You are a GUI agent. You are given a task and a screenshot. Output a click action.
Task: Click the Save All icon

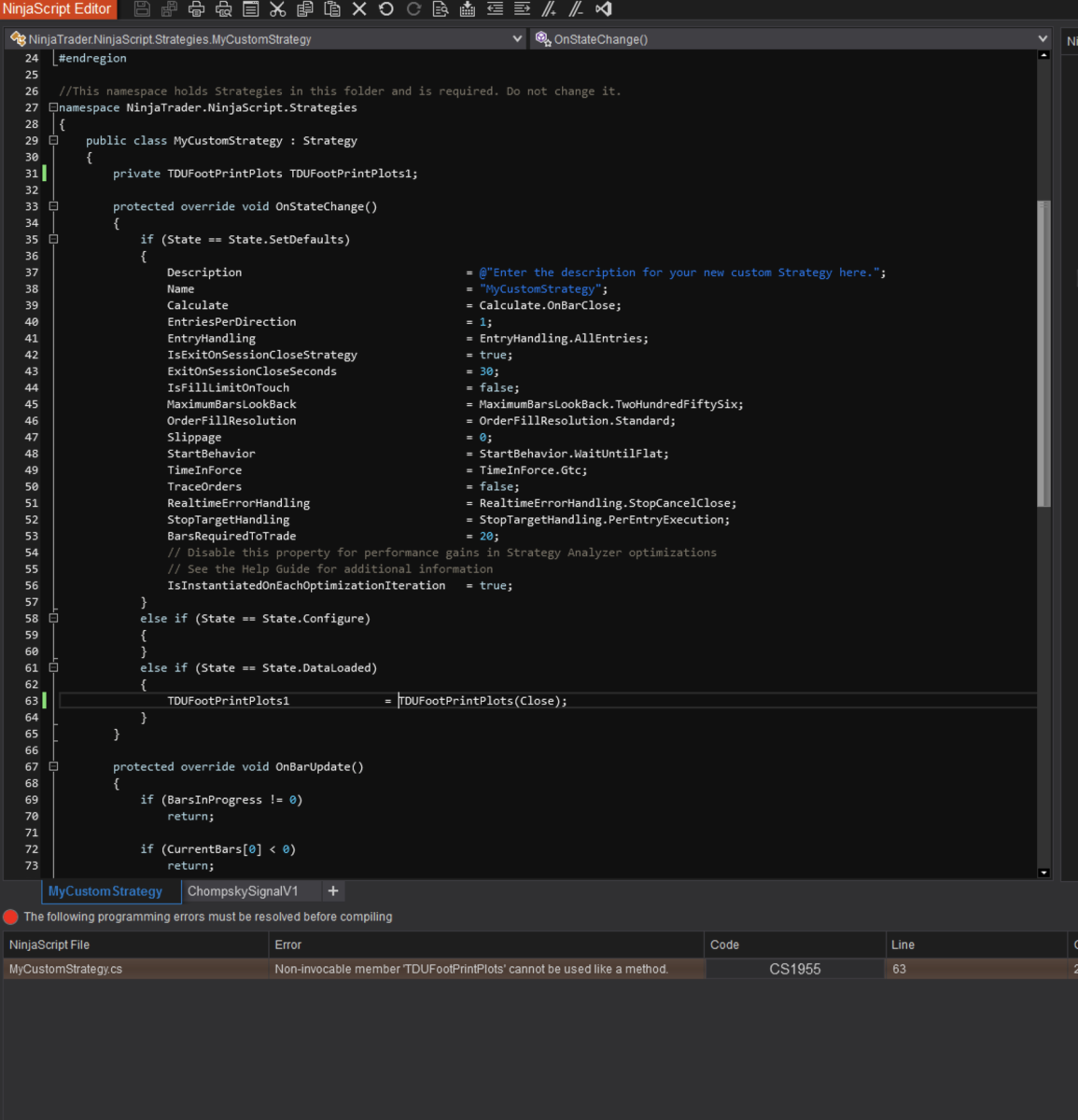[169, 9]
